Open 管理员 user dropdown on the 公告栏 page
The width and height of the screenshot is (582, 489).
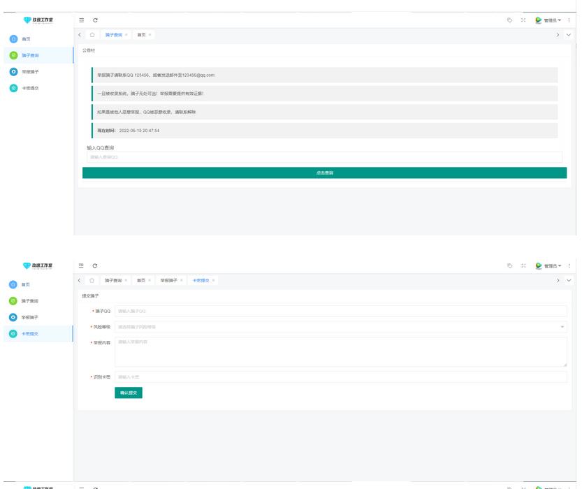tap(548, 20)
